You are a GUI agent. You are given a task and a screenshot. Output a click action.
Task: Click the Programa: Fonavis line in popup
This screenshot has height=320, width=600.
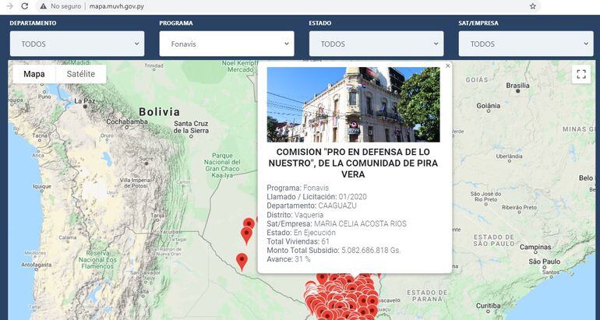coord(298,188)
